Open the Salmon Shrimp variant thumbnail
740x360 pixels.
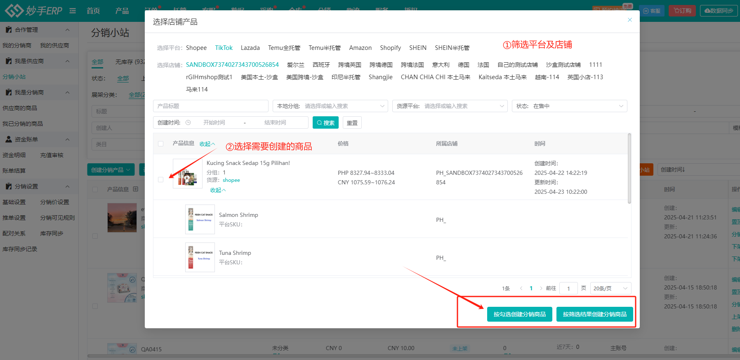(x=200, y=219)
